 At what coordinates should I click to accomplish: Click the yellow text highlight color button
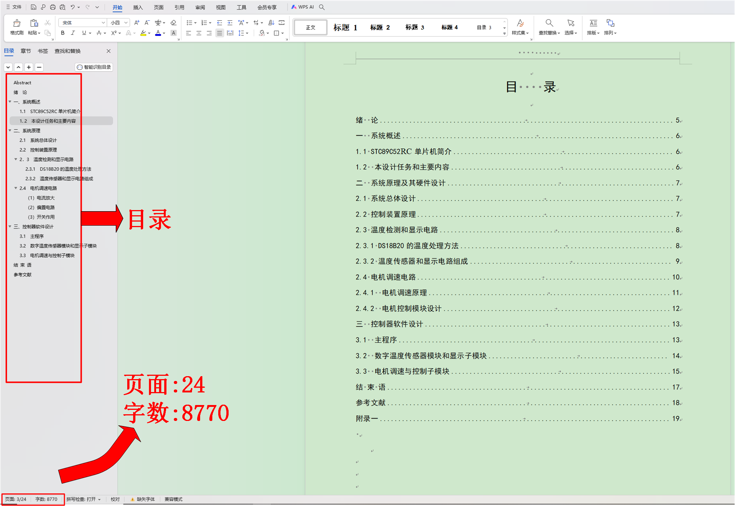(x=143, y=33)
